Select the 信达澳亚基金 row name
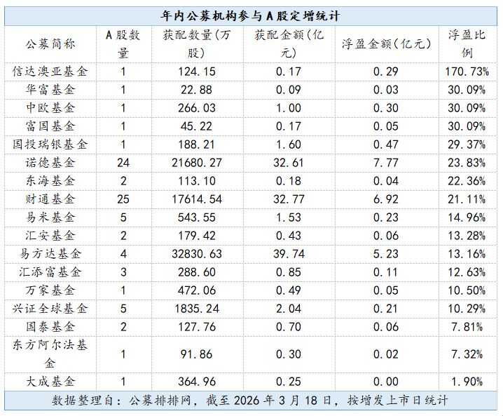 [x=50, y=72]
